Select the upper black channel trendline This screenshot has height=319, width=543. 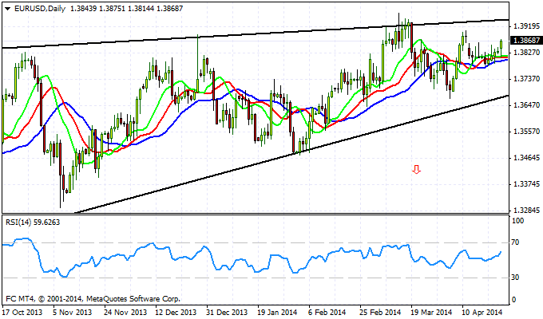[256, 33]
